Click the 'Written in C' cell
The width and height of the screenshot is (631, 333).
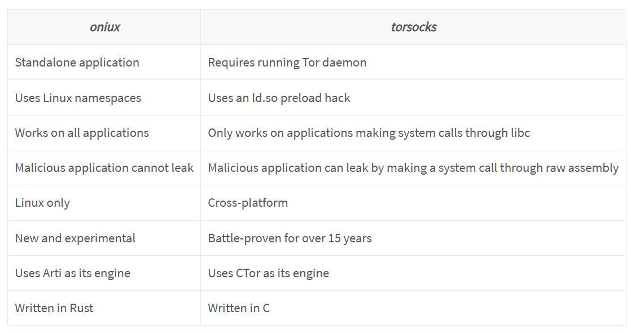(239, 308)
